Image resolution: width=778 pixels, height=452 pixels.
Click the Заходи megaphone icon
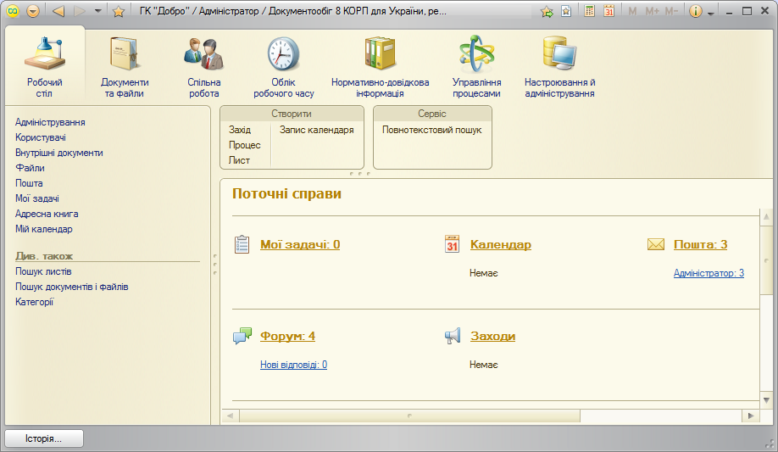(x=453, y=337)
